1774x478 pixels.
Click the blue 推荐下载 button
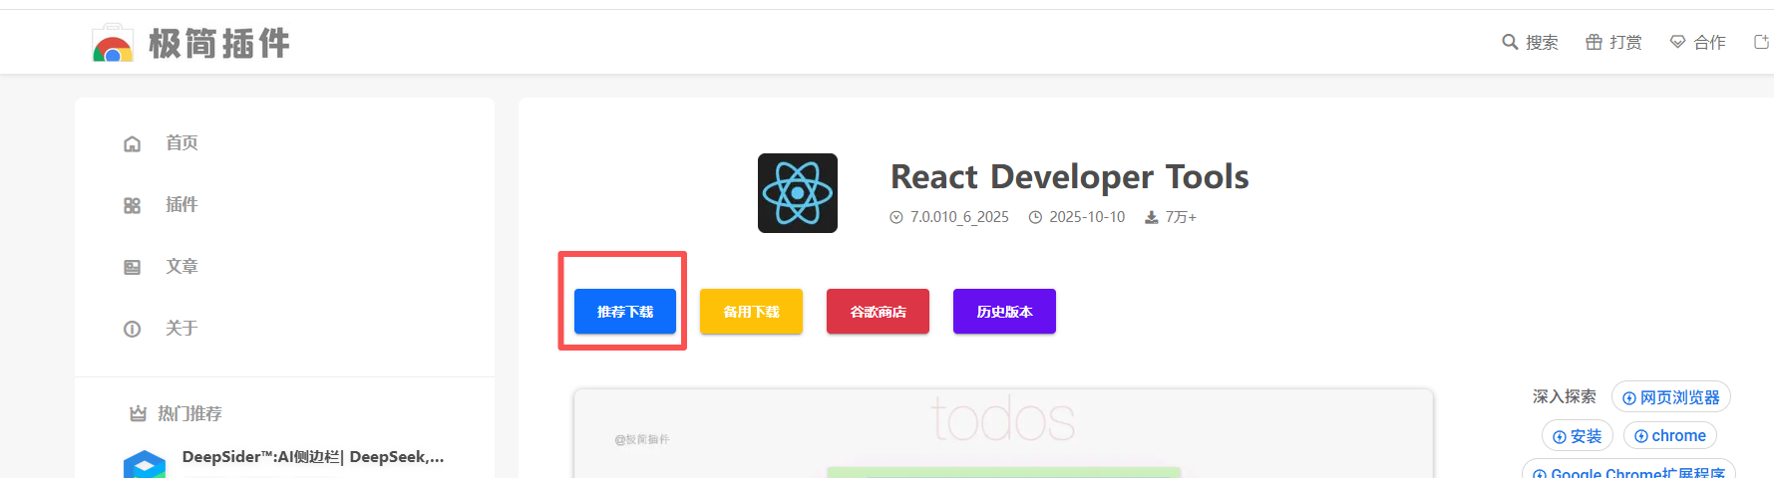point(625,312)
